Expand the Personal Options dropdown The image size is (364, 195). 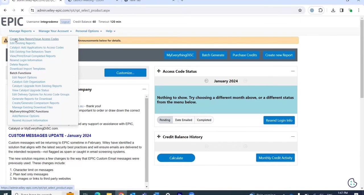89,31
